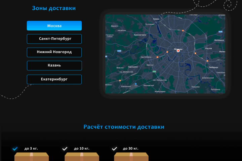Viewport: 242px width, 161px height.
Task: Click the Балашиха label on the map
Action: pos(219,40)
